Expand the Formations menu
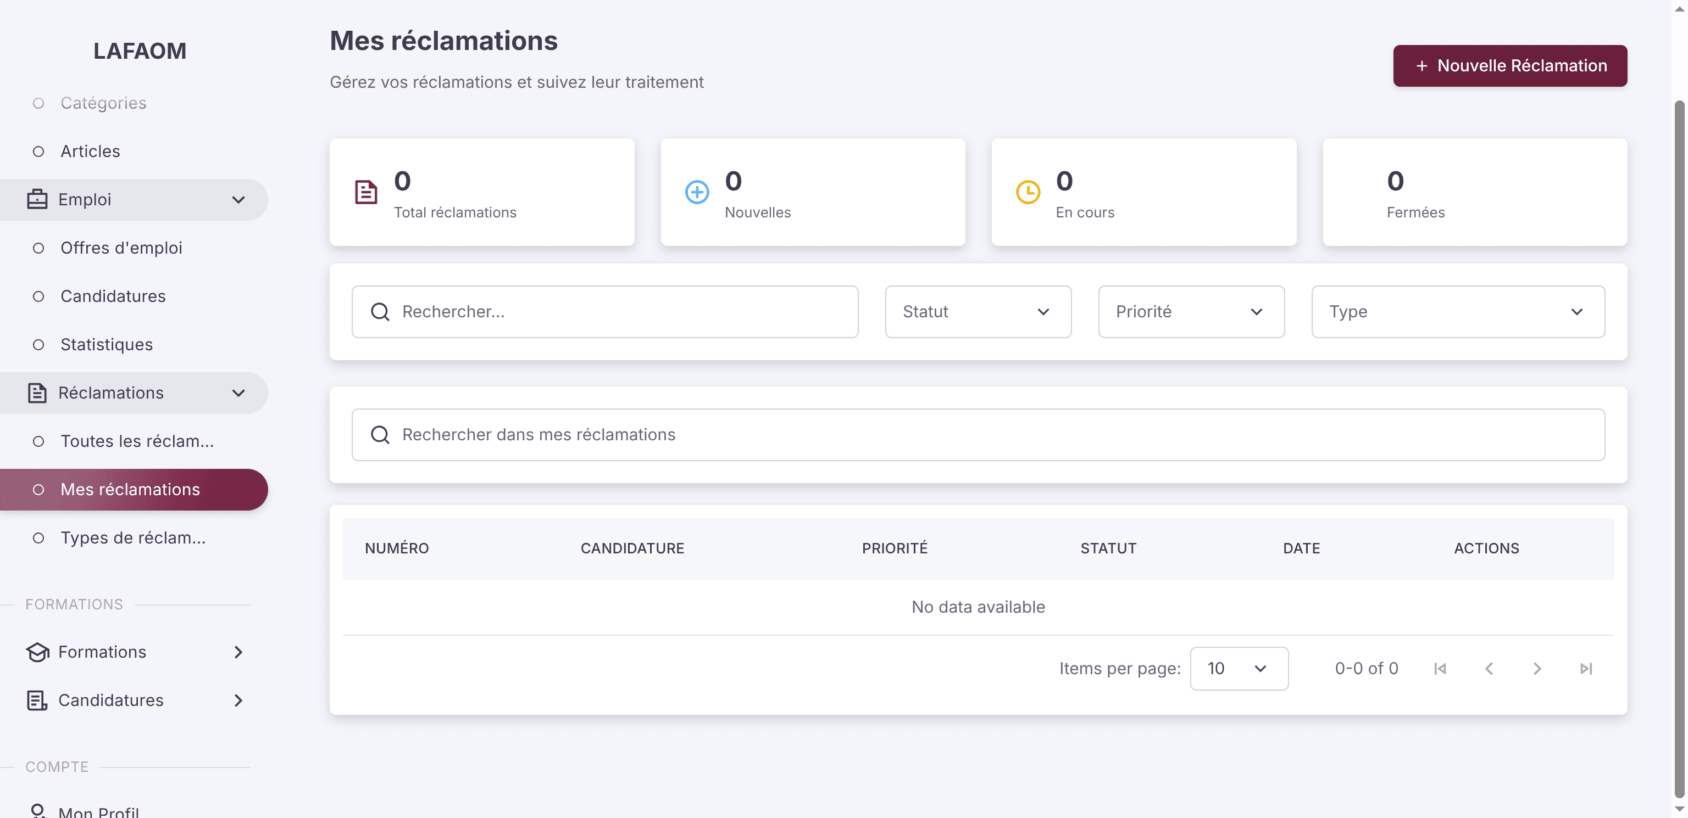 (238, 652)
